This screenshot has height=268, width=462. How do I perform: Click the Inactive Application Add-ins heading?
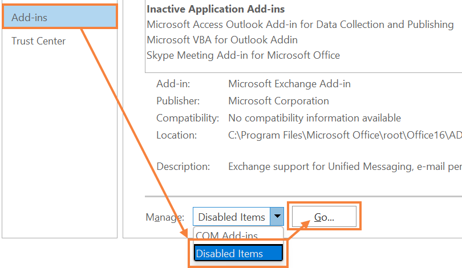point(216,9)
